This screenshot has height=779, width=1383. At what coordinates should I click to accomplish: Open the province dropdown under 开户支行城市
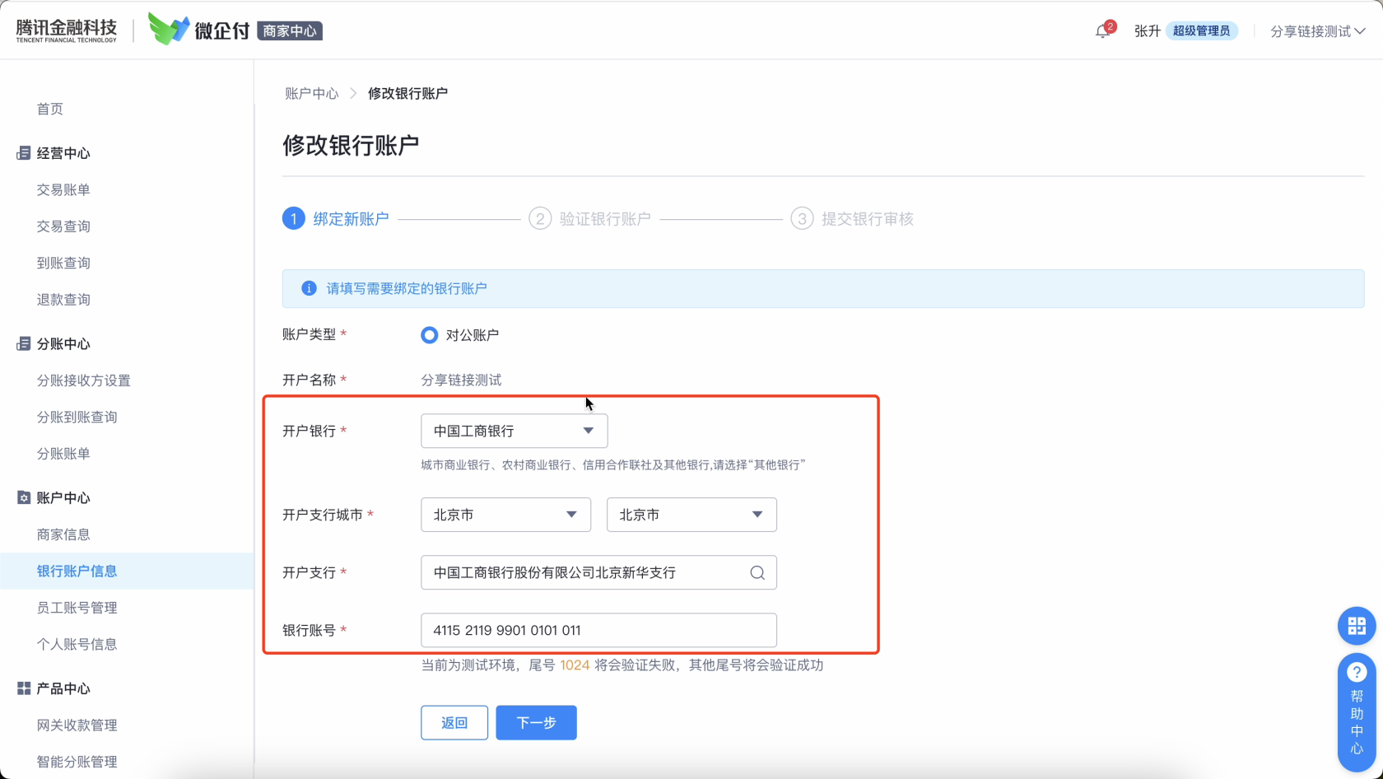pyautogui.click(x=505, y=515)
